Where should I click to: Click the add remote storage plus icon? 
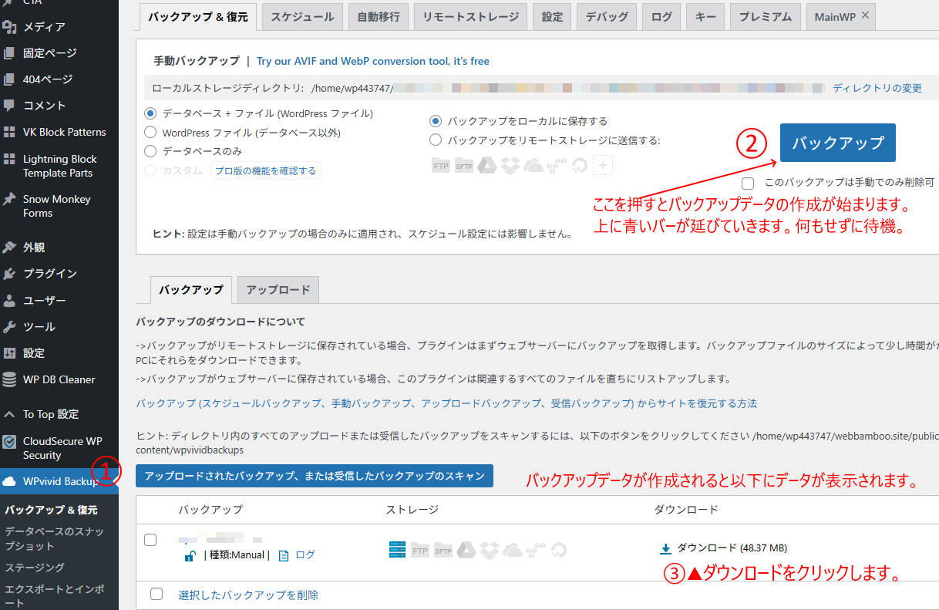[x=603, y=165]
